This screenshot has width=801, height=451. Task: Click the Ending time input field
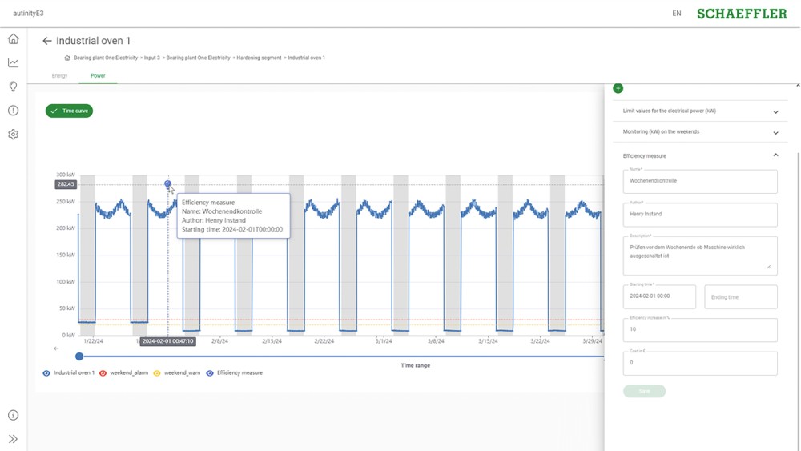point(740,296)
